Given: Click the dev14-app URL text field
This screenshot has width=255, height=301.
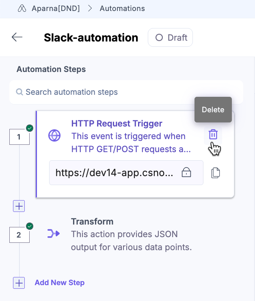Looking at the screenshot, I should pyautogui.click(x=126, y=172).
